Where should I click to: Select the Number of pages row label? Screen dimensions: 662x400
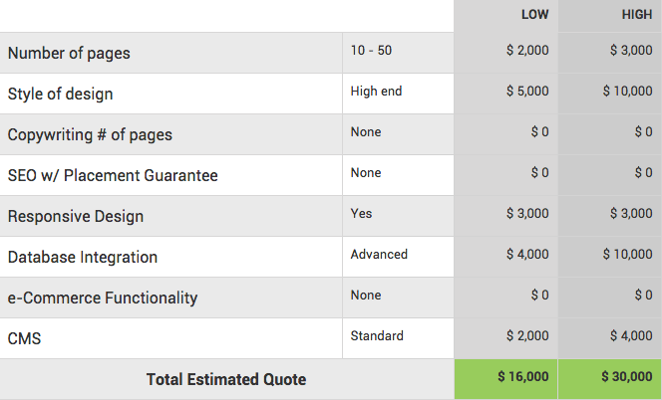tap(69, 54)
